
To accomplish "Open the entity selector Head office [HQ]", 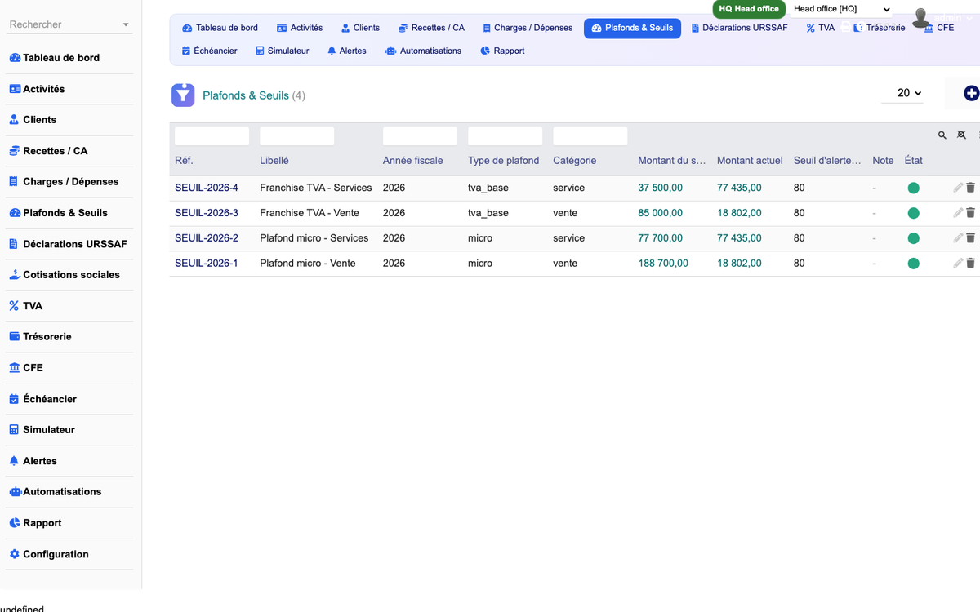I will [841, 9].
